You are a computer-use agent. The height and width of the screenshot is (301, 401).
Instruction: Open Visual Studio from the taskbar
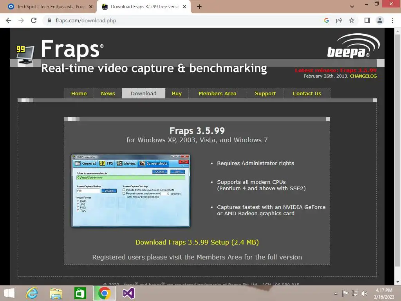(128, 293)
